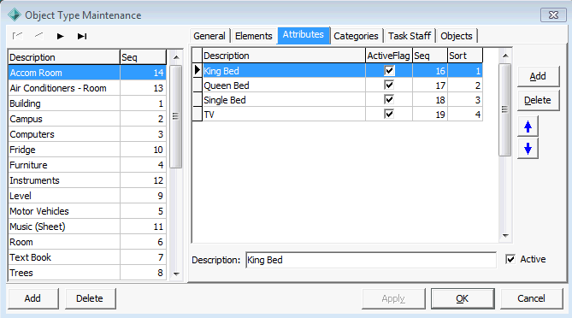Confirm with the OK button

coord(463,298)
